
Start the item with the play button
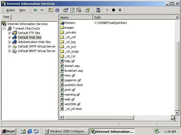pyautogui.click(x=107, y=10)
